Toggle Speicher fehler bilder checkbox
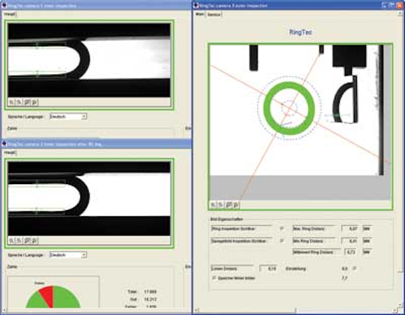Viewport: 405px width, 315px height. click(x=214, y=278)
